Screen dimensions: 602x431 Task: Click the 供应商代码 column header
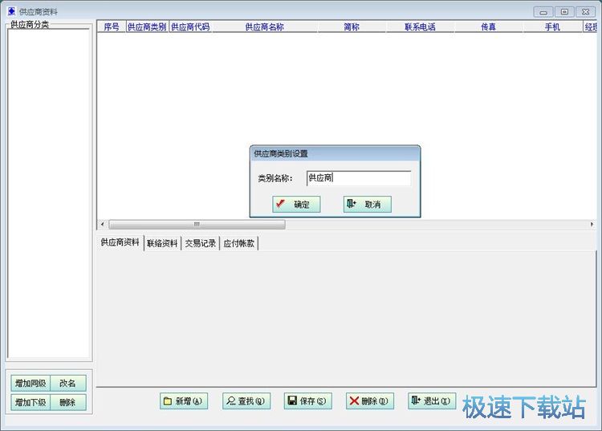(190, 26)
